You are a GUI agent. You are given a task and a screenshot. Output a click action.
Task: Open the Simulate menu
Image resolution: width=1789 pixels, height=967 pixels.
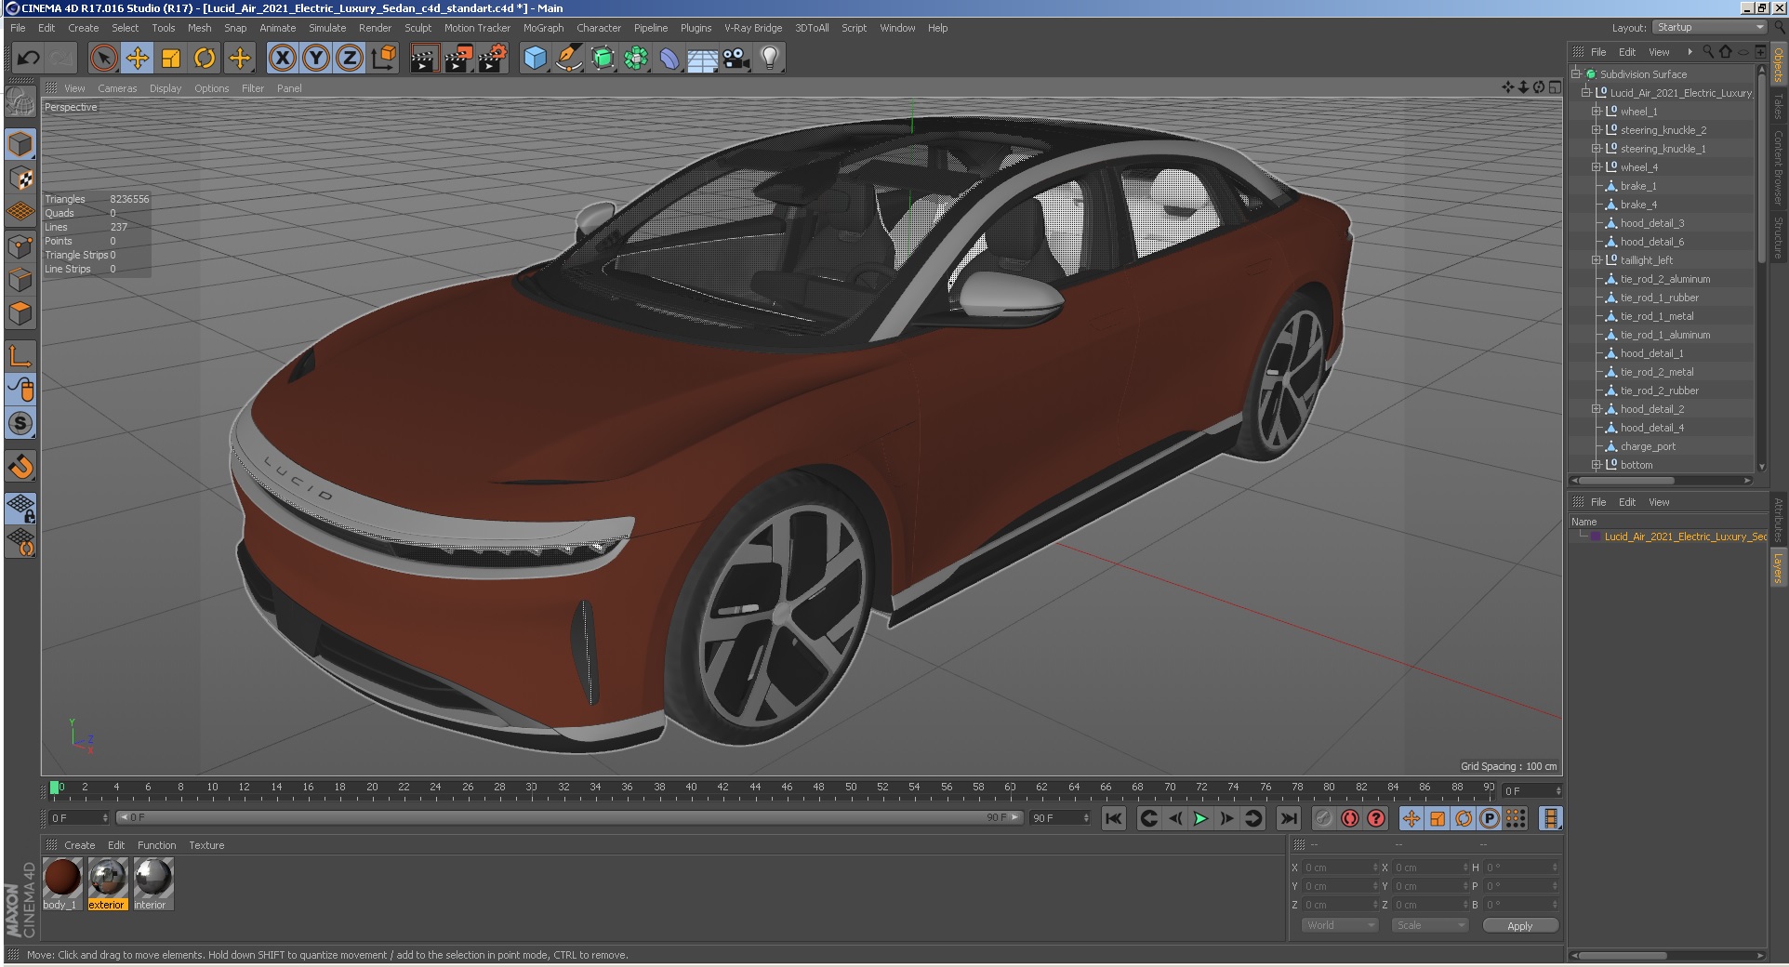pos(327,28)
